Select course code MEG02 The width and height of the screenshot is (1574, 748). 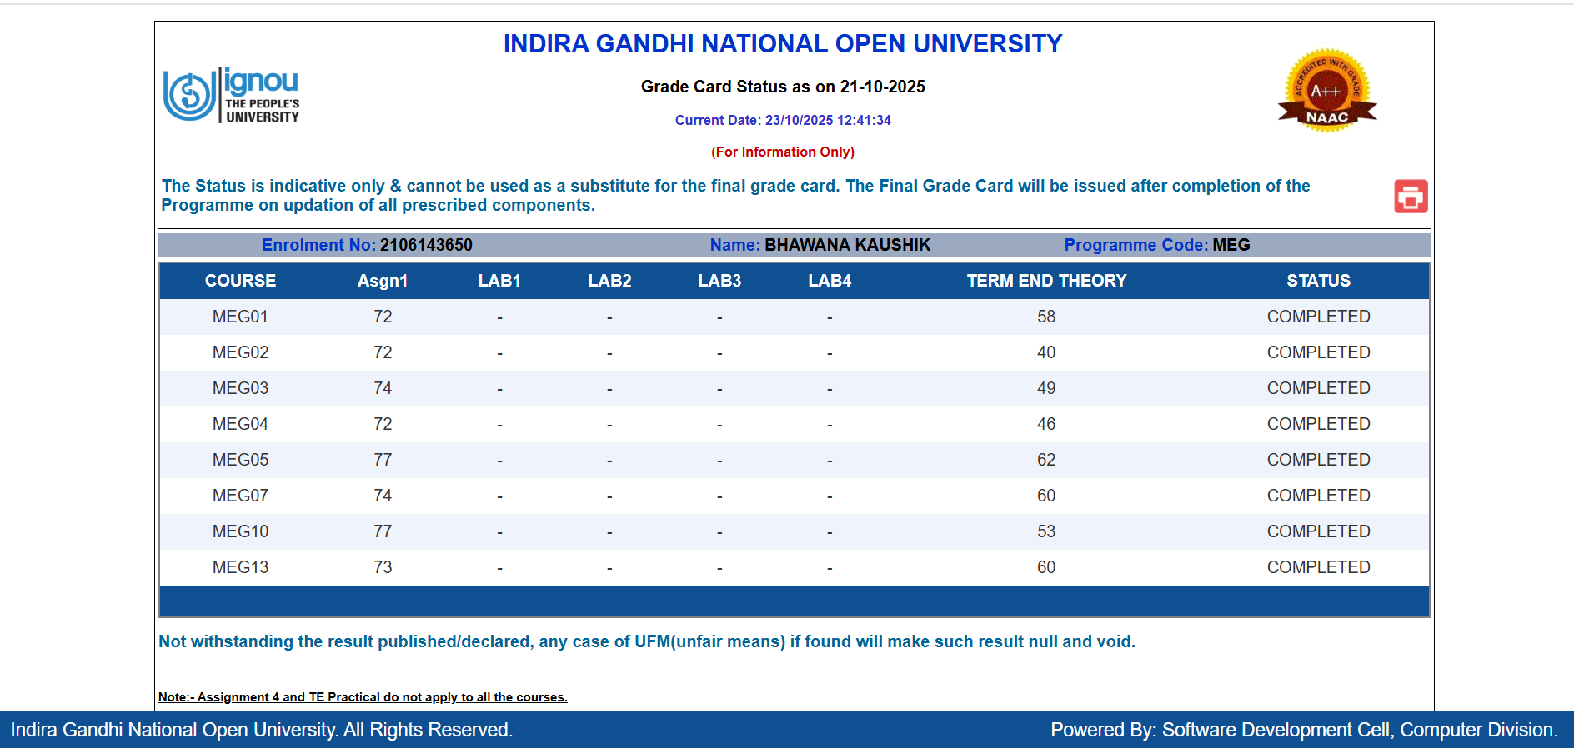[240, 352]
